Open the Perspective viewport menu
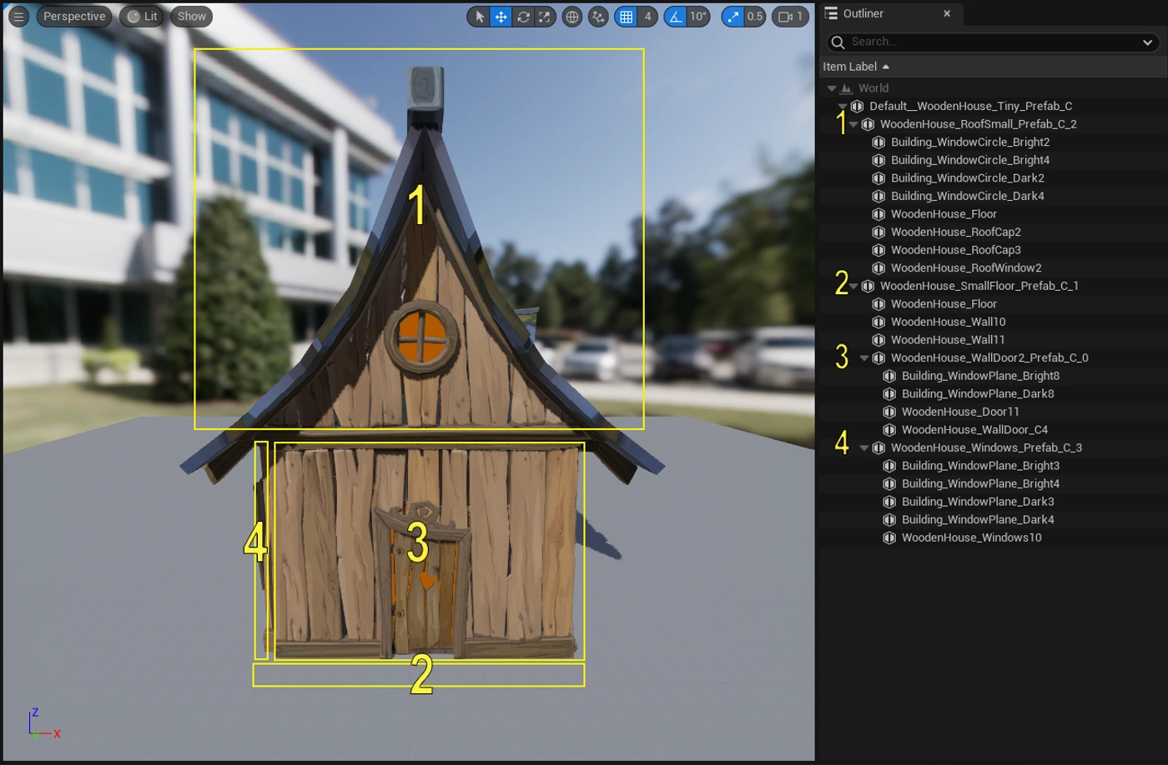The width and height of the screenshot is (1168, 765). tap(74, 17)
